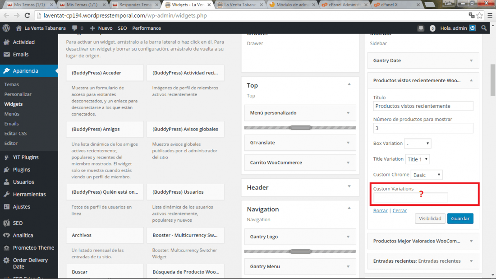Click the WordPress logo in admin bar

click(6, 28)
